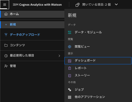Click the 提示 section label
The height and width of the screenshot is (102, 132).
click(71, 54)
